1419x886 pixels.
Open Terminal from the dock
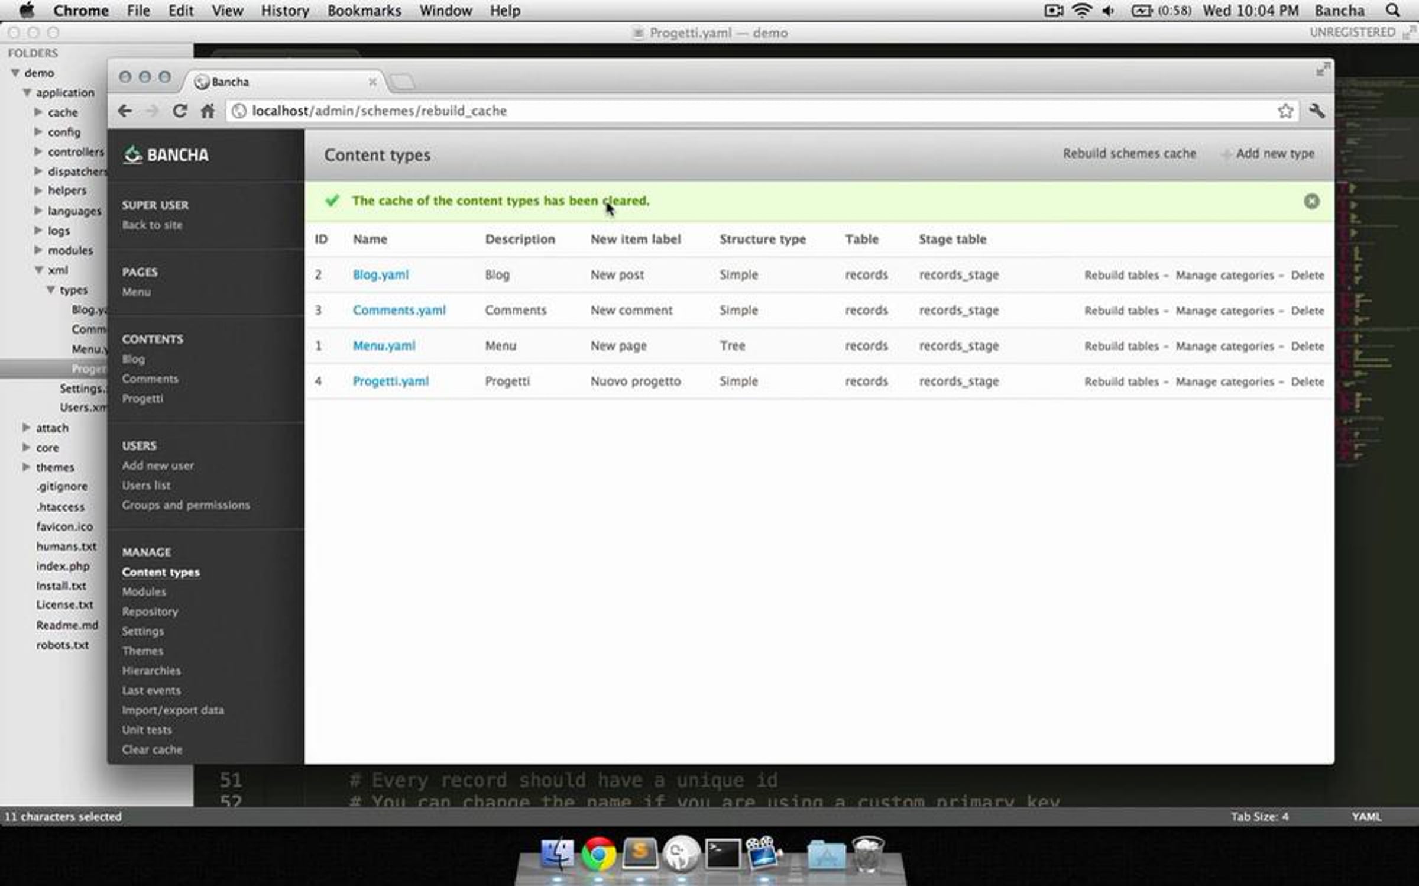pyautogui.click(x=723, y=855)
